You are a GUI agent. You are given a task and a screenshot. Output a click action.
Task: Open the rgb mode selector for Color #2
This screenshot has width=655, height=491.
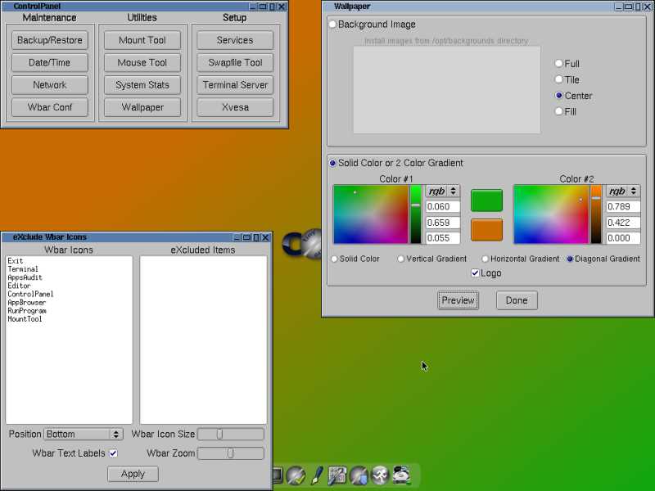[x=624, y=191]
